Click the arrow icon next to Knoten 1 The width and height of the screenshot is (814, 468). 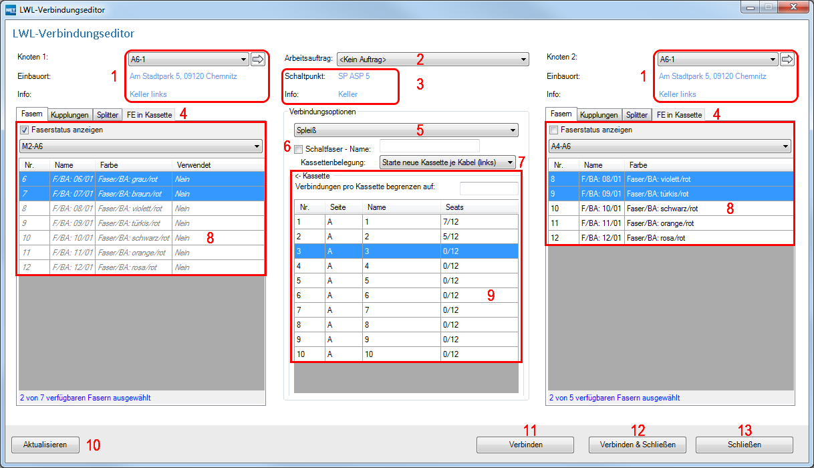click(258, 60)
